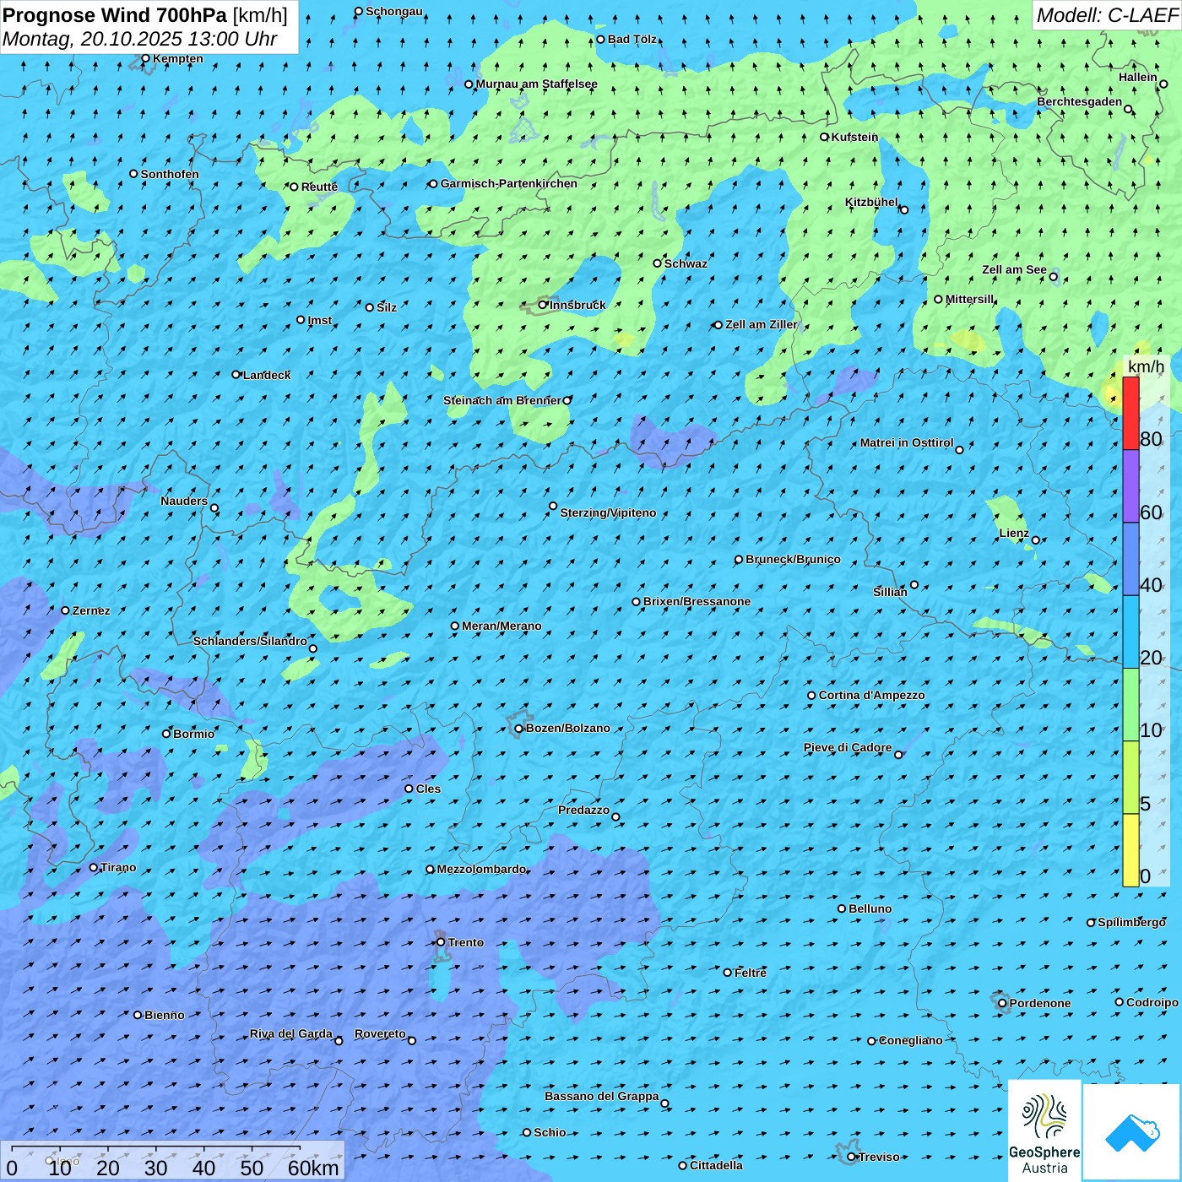Click the Zell am See label
This screenshot has width=1182, height=1182.
[1014, 269]
